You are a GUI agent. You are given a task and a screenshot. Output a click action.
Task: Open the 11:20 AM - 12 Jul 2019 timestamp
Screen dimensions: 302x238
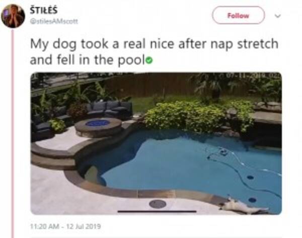[x=65, y=226]
